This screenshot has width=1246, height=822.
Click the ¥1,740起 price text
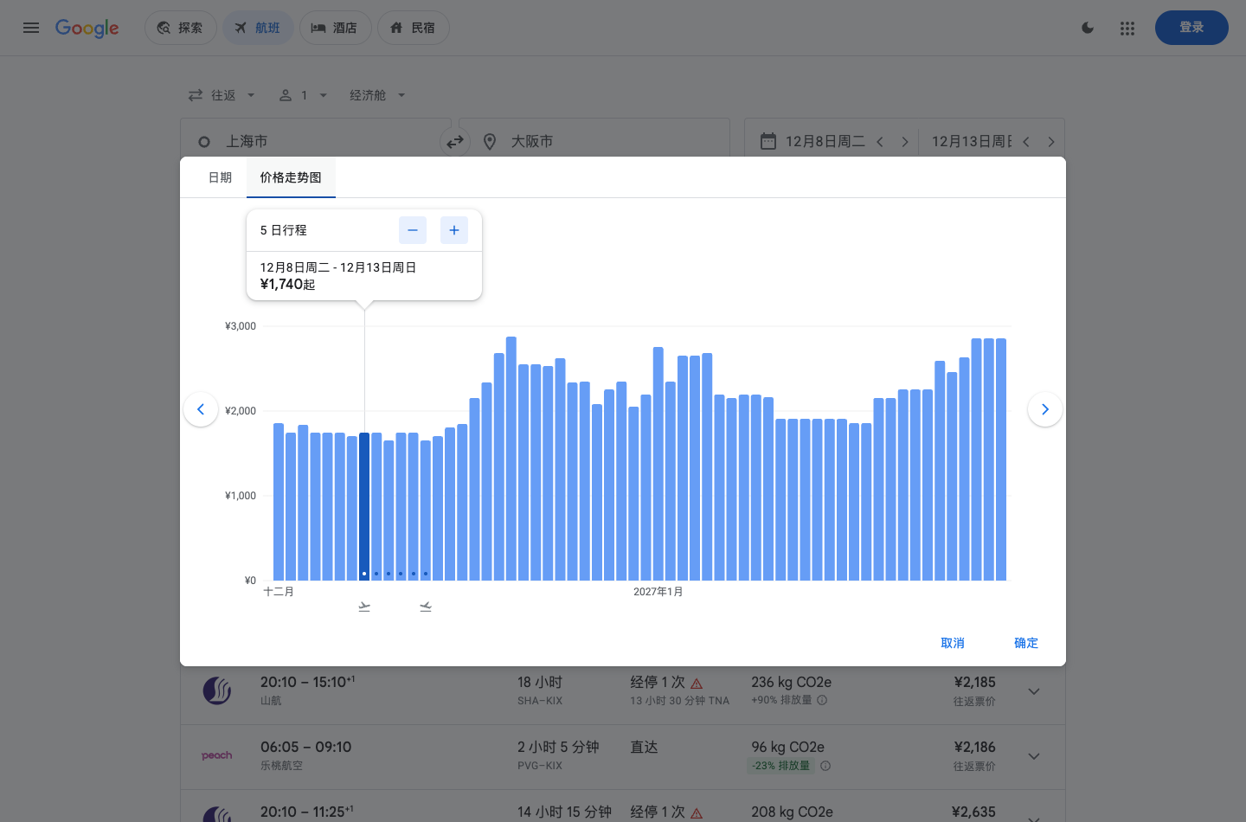[287, 285]
